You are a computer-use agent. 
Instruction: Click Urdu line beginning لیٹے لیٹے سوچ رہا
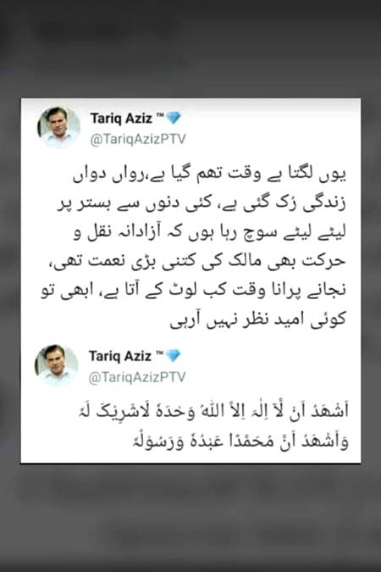coord(209,232)
